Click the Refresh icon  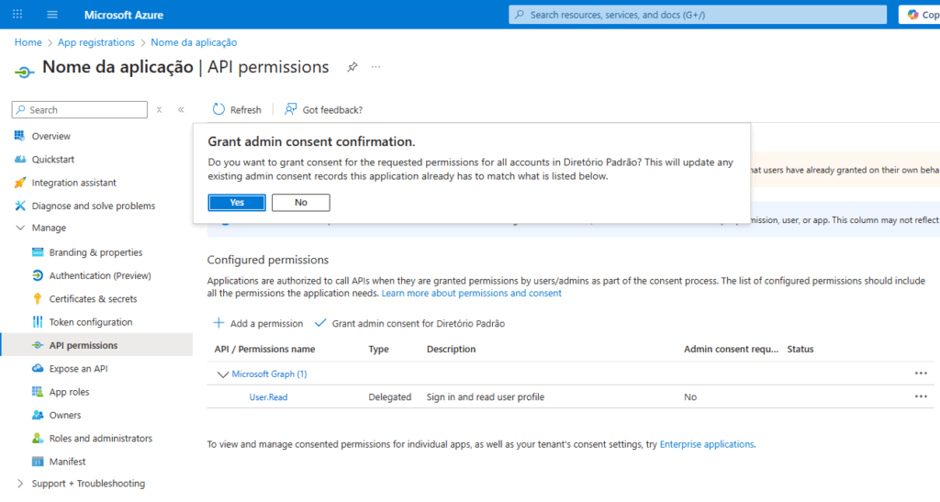click(x=218, y=109)
